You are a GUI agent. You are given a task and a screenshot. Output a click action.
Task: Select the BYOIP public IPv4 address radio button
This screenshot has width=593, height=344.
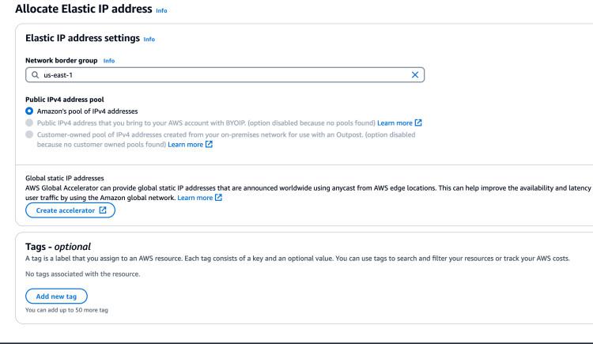[x=30, y=124]
